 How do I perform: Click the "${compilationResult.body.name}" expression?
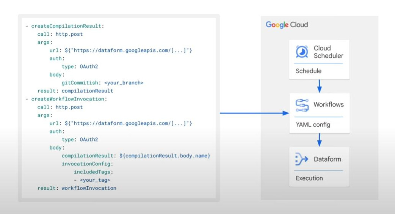[x=165, y=156]
